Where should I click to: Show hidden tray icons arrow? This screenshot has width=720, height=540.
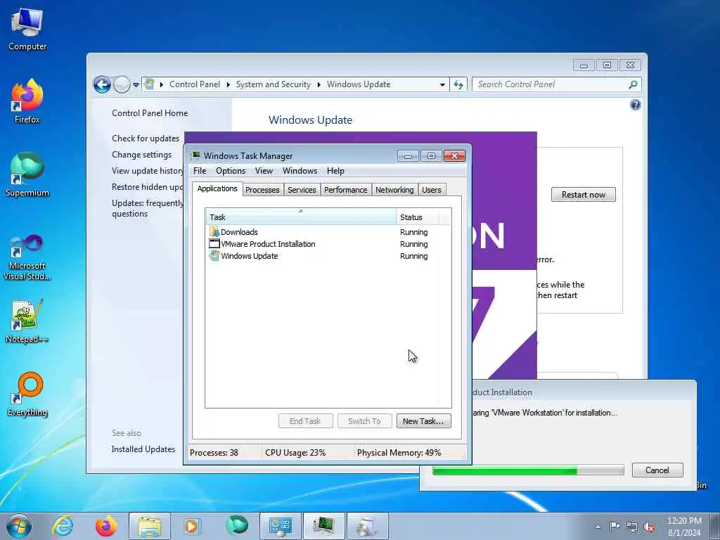click(x=598, y=527)
